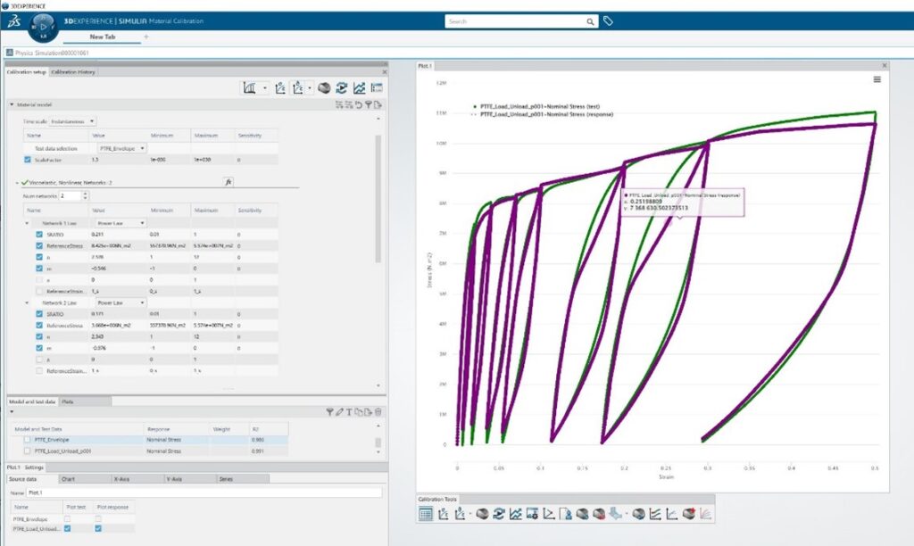This screenshot has width=914, height=546.
Task: Click the plot Name input field
Action: 204,492
